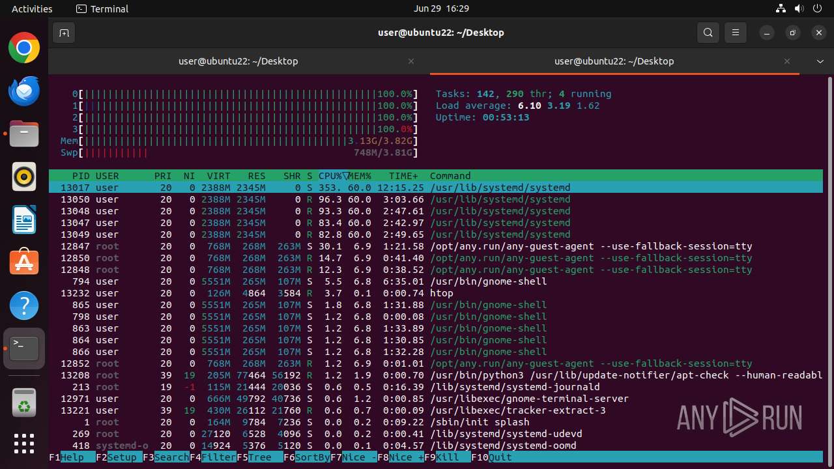Click the Terminal icon in dock
834x469 pixels.
(24, 348)
